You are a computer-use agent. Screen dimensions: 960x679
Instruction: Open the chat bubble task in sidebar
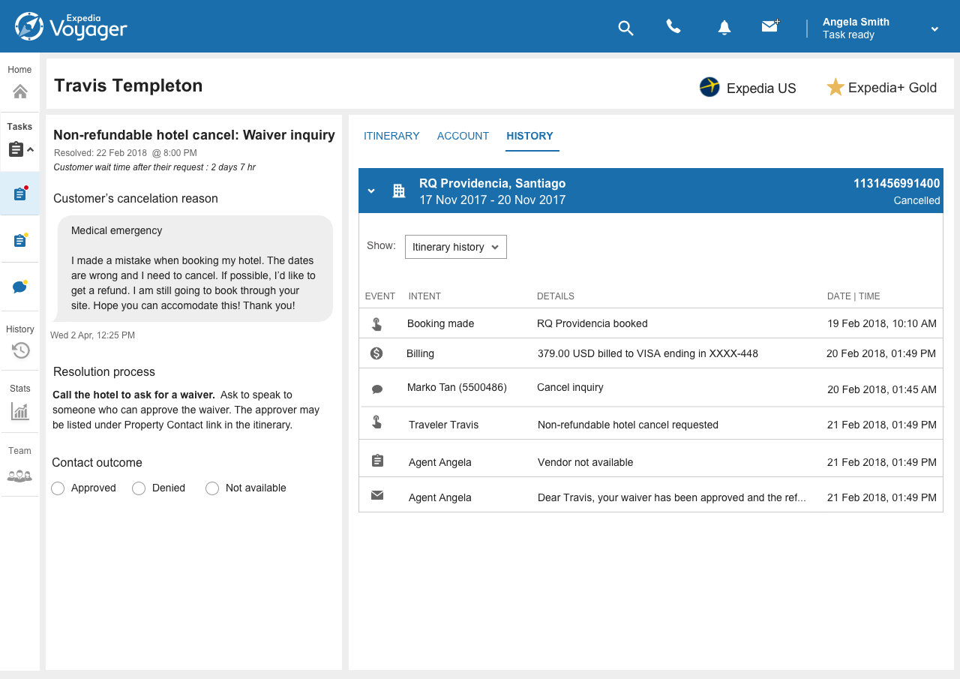20,287
